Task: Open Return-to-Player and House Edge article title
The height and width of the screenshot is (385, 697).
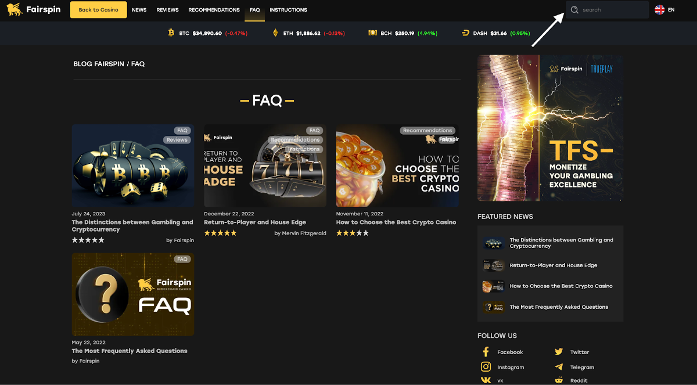Action: point(255,222)
